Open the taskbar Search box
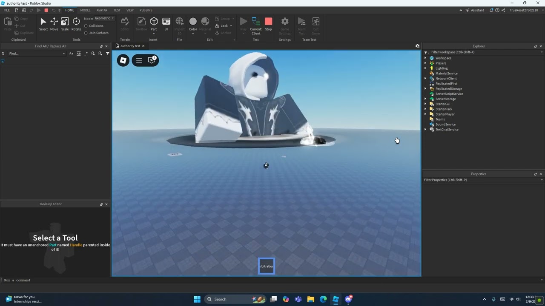 (x=235, y=299)
